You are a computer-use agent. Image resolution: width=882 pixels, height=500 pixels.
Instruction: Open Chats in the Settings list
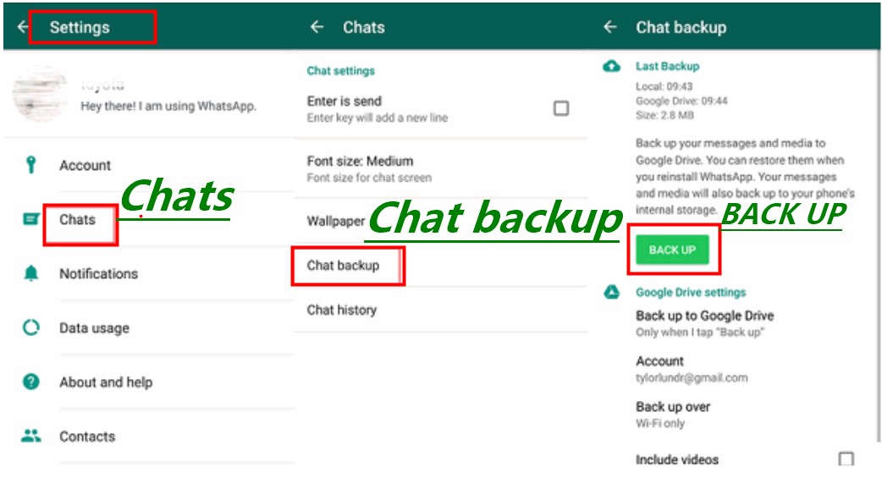coord(78,220)
